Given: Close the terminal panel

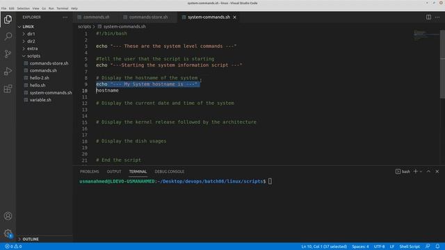Looking at the screenshot, I should pos(437,172).
